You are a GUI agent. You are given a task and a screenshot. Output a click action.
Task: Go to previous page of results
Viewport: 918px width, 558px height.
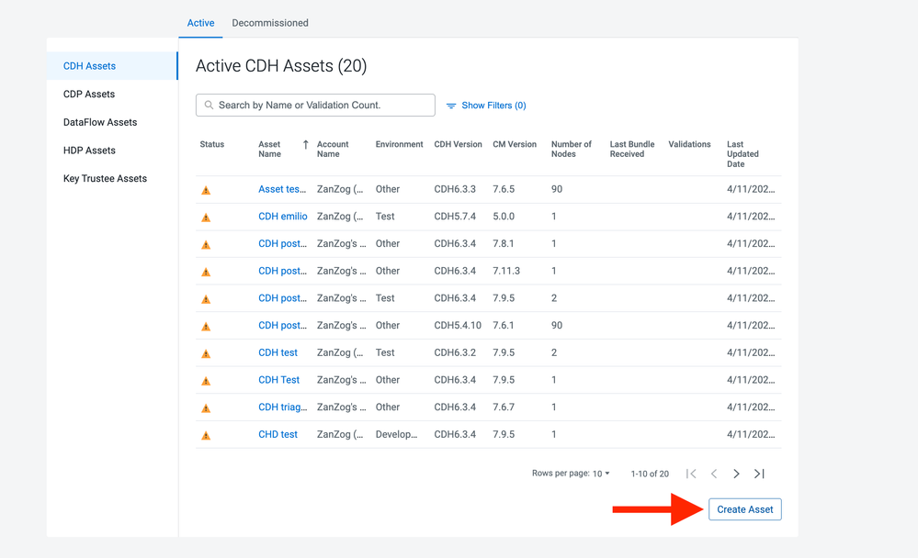tap(714, 474)
